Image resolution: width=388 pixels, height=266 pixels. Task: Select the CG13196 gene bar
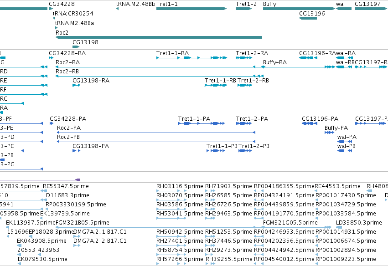tap(308, 18)
